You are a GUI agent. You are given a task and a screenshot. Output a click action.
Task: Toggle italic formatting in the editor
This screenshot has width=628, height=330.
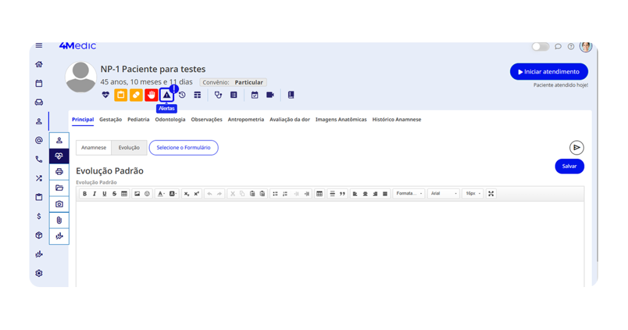94,194
